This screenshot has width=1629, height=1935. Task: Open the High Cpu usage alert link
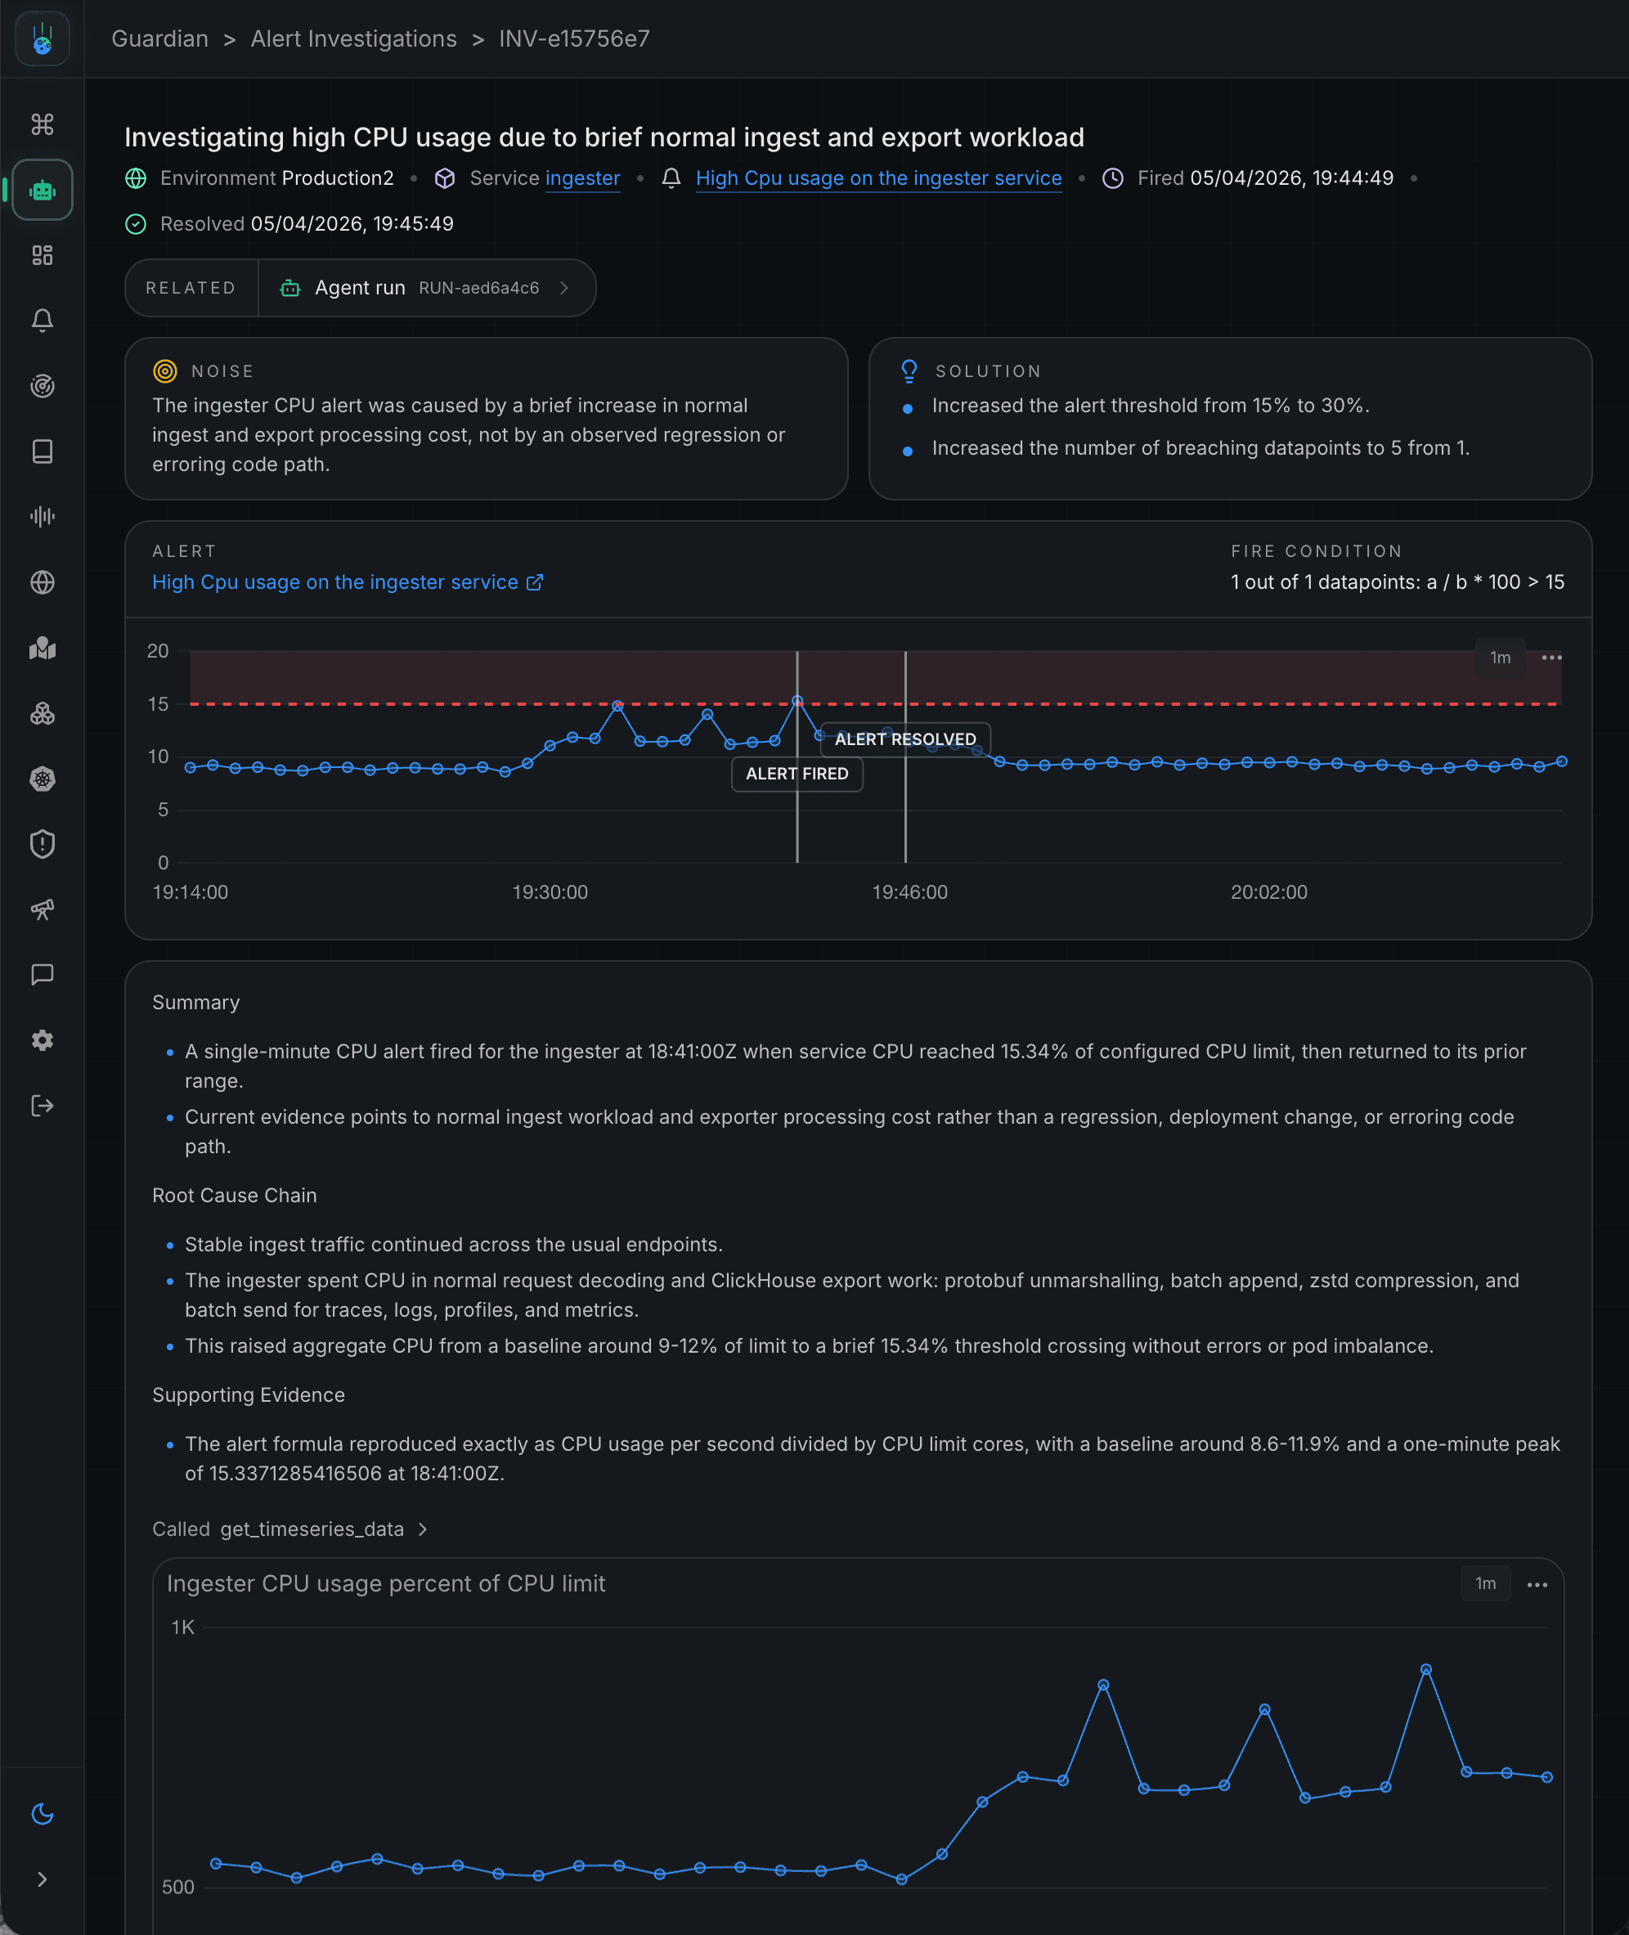coord(877,178)
